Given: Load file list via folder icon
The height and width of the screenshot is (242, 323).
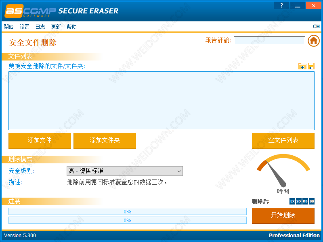Looking at the screenshot, I should point(302,66).
